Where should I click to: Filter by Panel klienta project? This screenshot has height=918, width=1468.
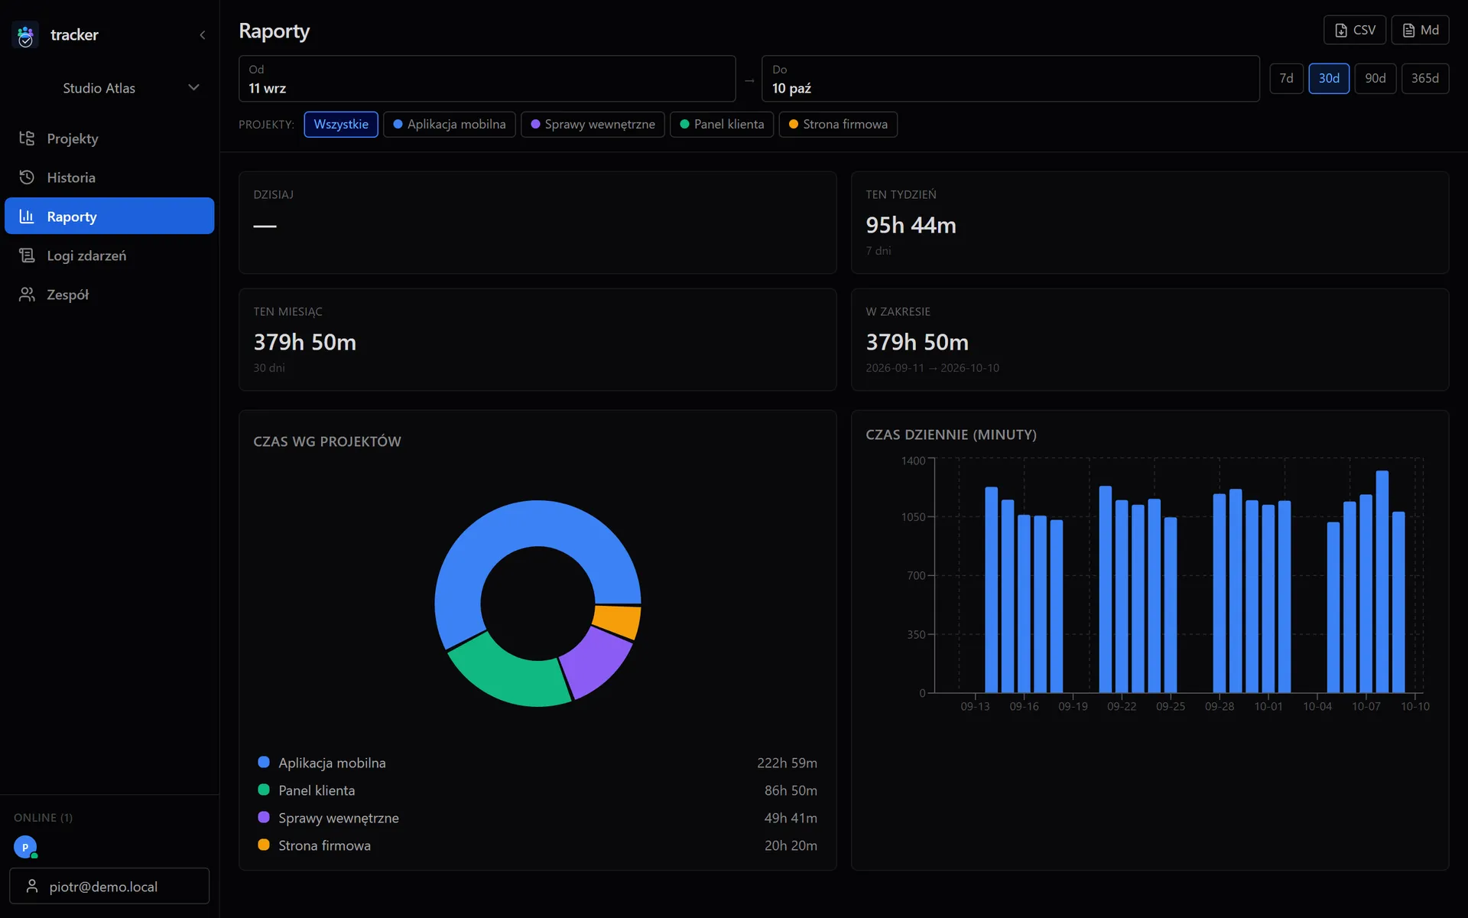pyautogui.click(x=722, y=125)
